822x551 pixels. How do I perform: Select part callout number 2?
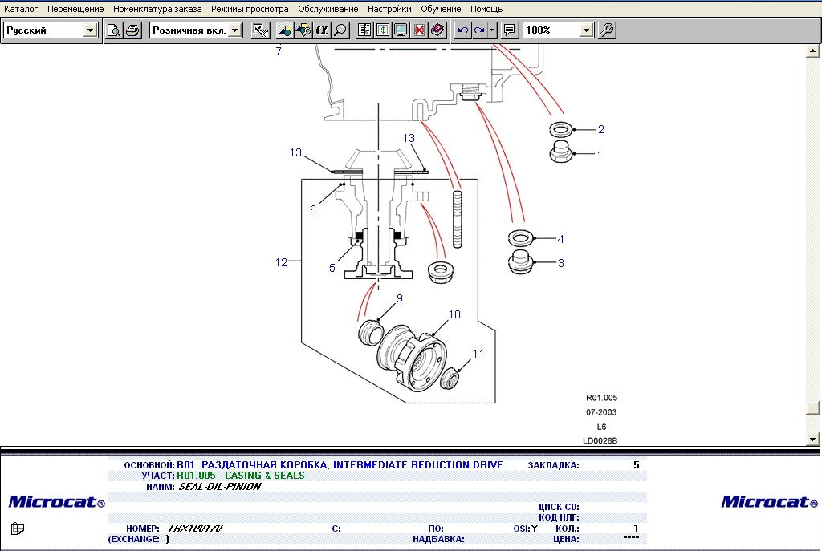click(x=600, y=129)
